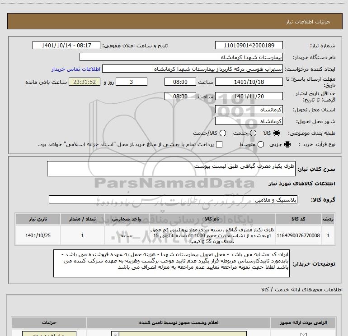Click the product group field پلاستیک و ملامین
Screen dimensions: 348x336
[x=173, y=199]
